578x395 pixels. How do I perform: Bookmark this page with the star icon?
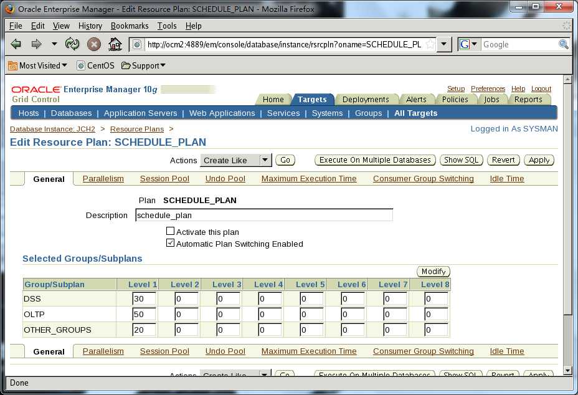tap(430, 44)
